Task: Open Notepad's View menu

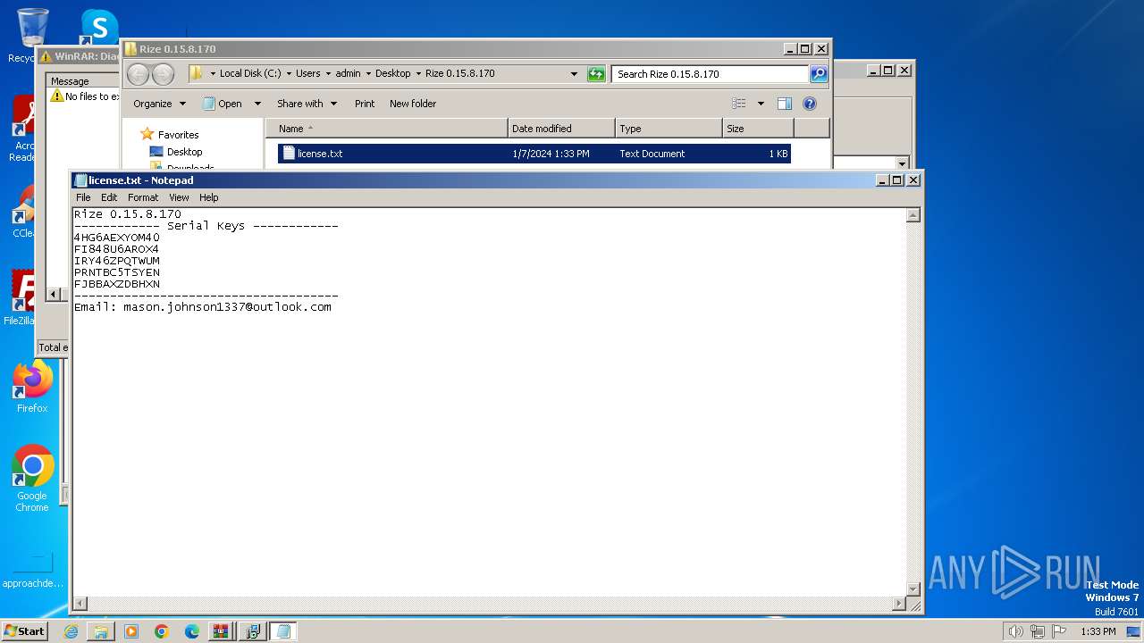Action: [179, 197]
